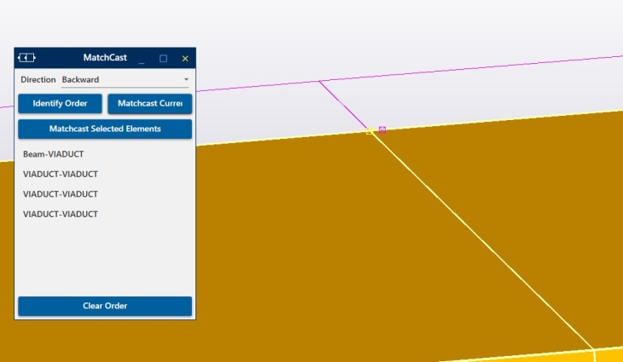Click Matchcast Selected Elements button
Viewport: 623px width, 362px height.
point(105,129)
